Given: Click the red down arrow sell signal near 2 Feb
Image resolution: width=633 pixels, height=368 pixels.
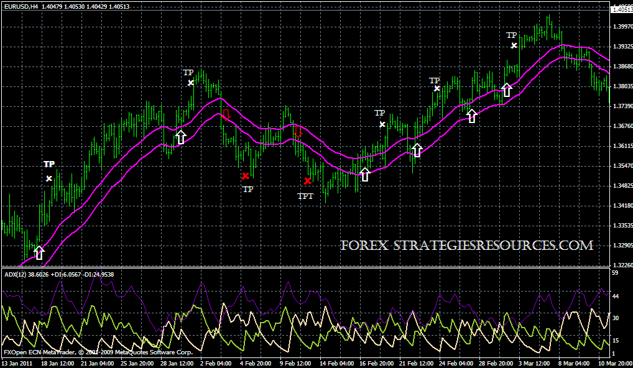Looking at the screenshot, I should coord(225,114).
